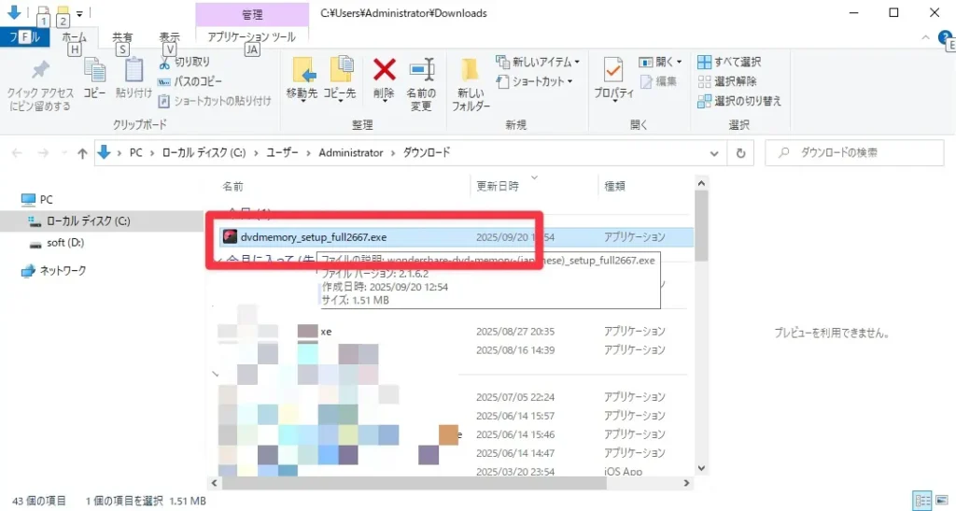956x511 pixels.
Task: Switch to the Share (共有) tab
Action: click(x=122, y=37)
